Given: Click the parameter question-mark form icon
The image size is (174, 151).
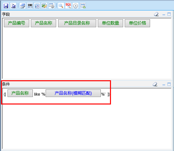Looking at the screenshot, I should pos(37,6).
